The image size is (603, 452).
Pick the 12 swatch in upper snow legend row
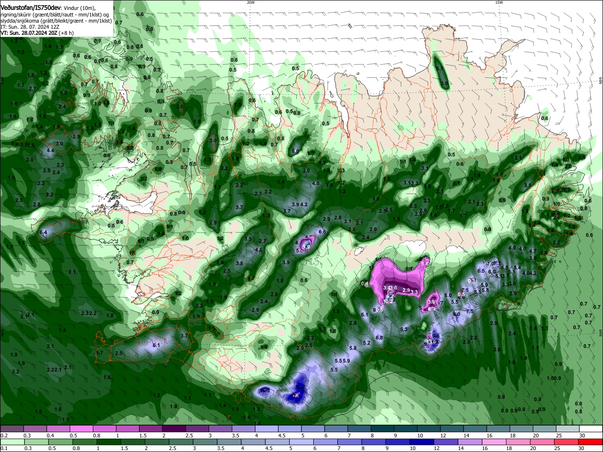(x=451, y=429)
